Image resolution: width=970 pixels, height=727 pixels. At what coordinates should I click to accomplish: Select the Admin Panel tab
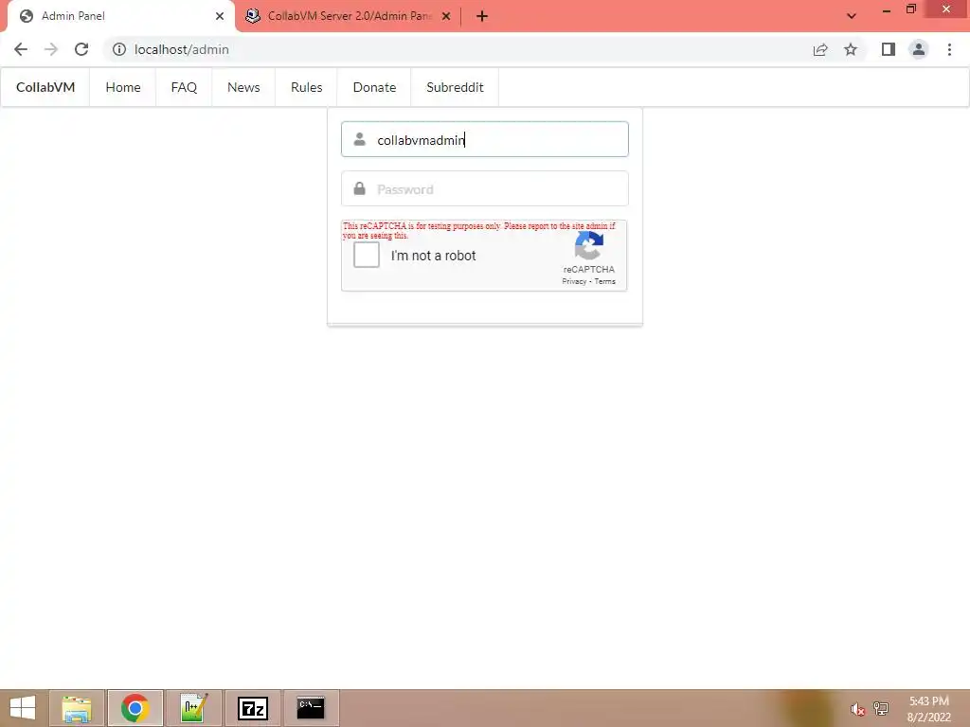(121, 16)
